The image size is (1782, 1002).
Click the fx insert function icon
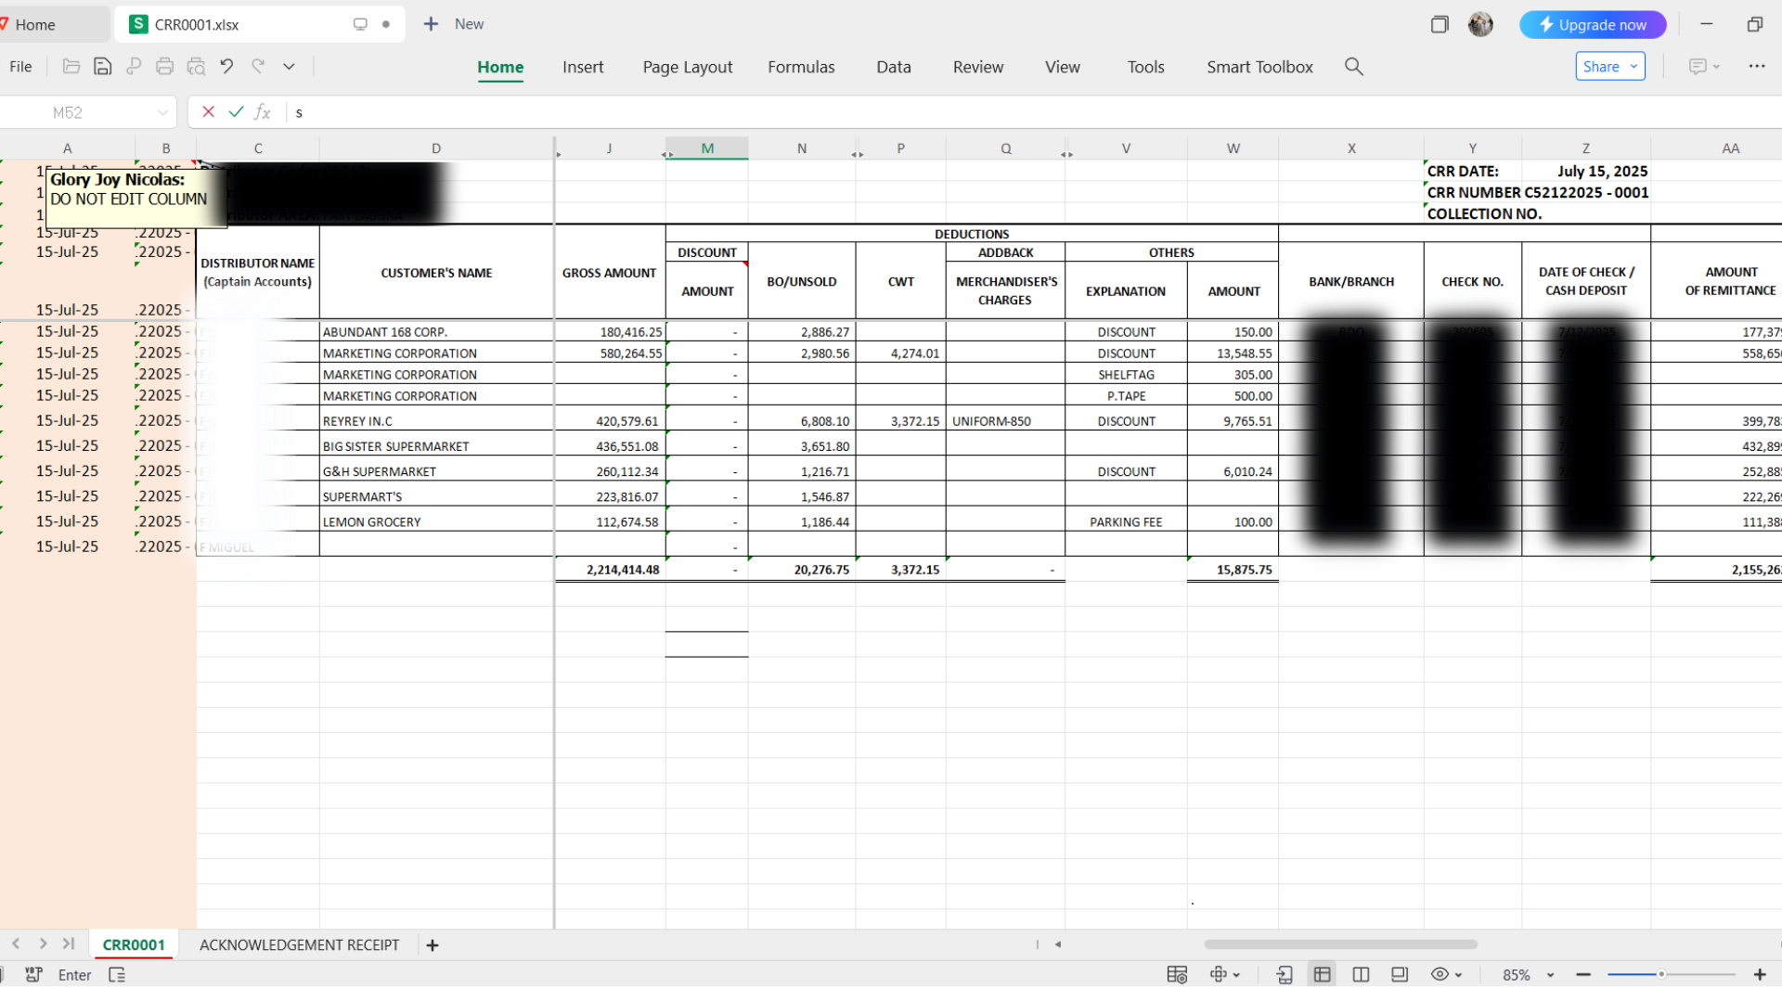(263, 112)
